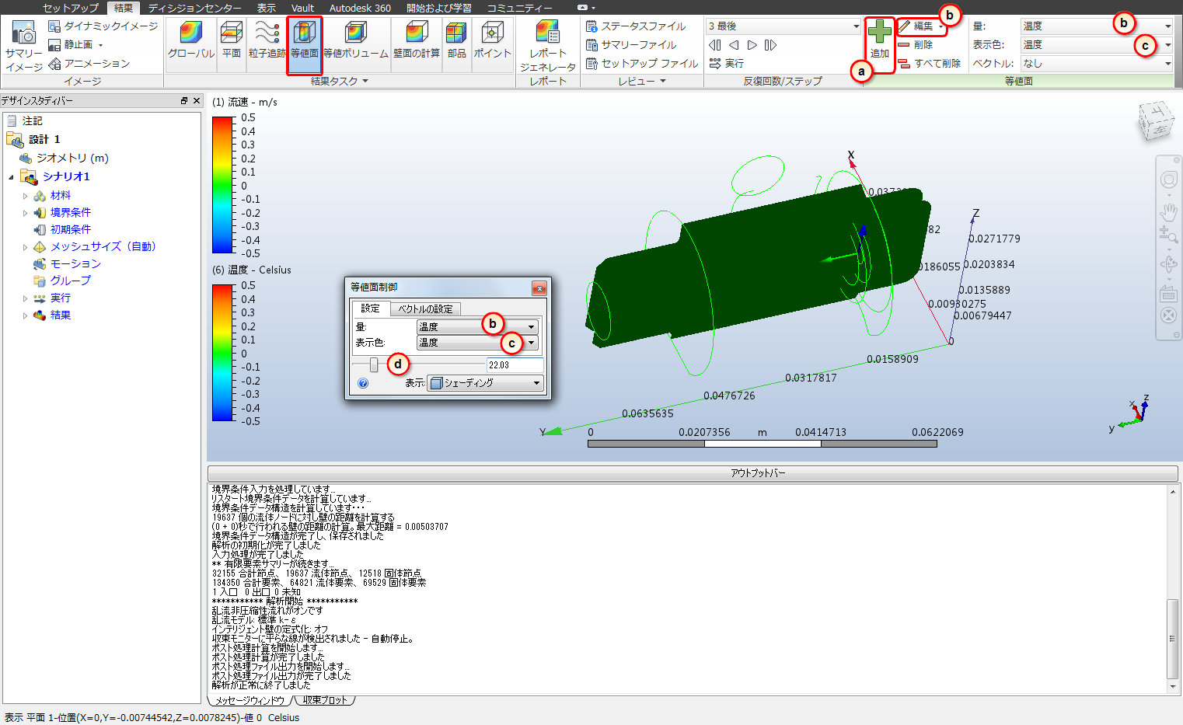Open the Autodesk 360 tab
Image resolution: width=1183 pixels, height=725 pixels.
click(360, 8)
